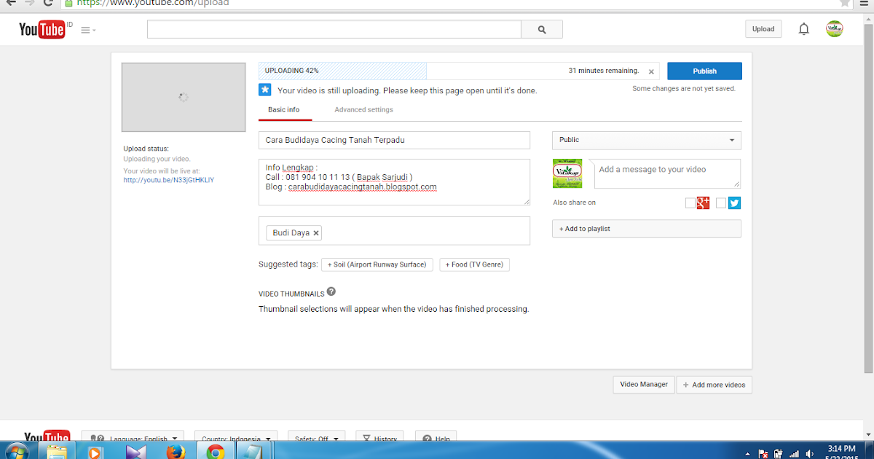Click '+ Add more videos' button
874x459 pixels.
(714, 385)
